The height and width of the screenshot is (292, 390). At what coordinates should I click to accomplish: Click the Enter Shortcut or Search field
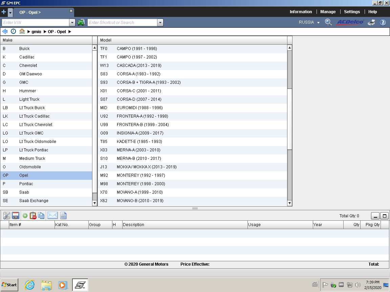[x=122, y=22]
